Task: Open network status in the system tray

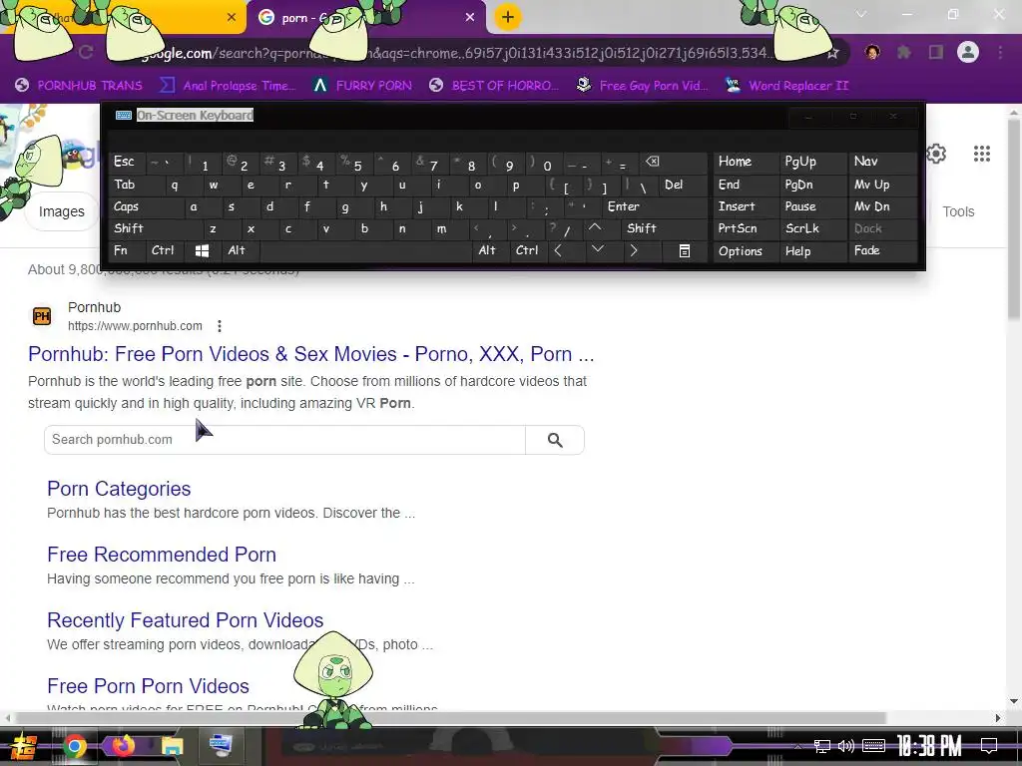Action: [x=822, y=746]
